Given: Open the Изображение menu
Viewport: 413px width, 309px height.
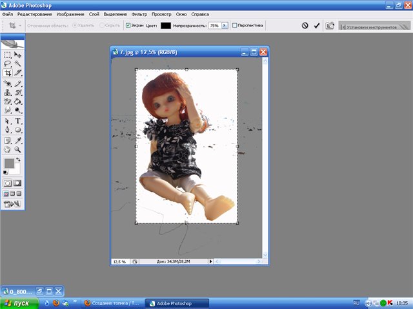Looking at the screenshot, I should (70, 14).
